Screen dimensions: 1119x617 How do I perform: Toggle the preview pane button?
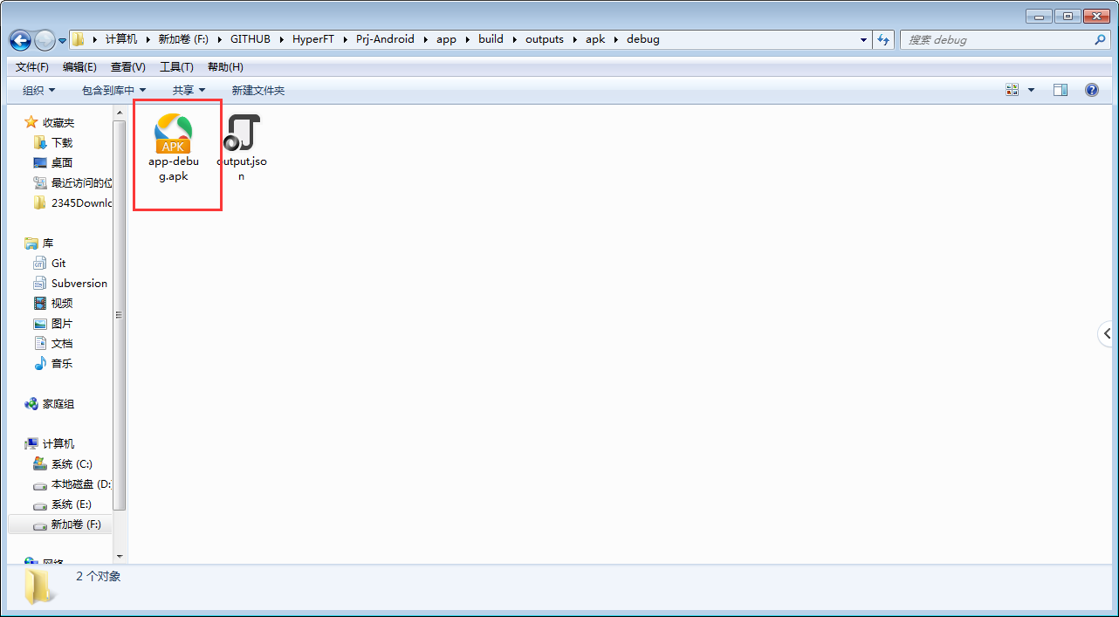click(x=1061, y=90)
